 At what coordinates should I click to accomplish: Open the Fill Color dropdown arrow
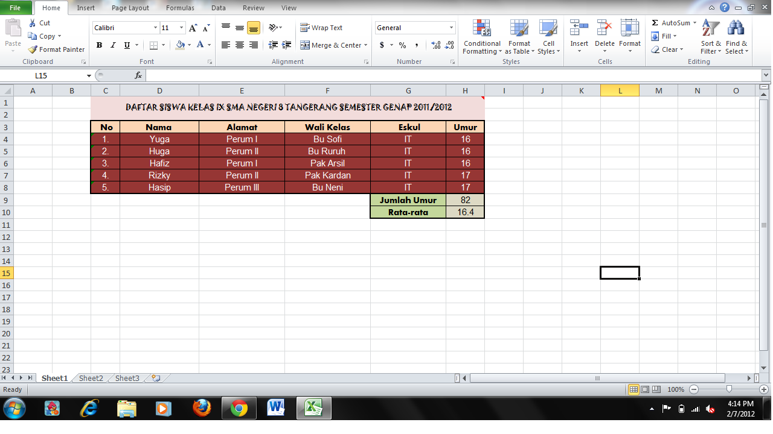[x=188, y=46]
